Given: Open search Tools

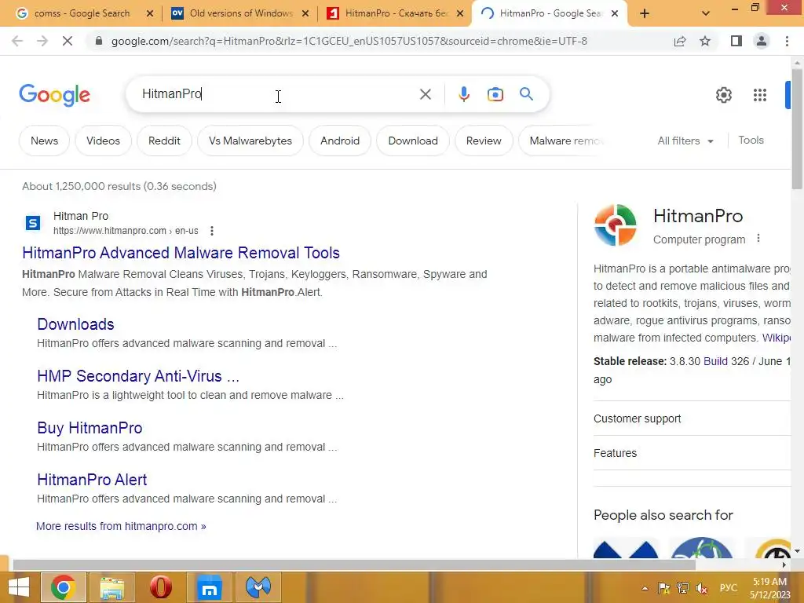Looking at the screenshot, I should point(751,140).
